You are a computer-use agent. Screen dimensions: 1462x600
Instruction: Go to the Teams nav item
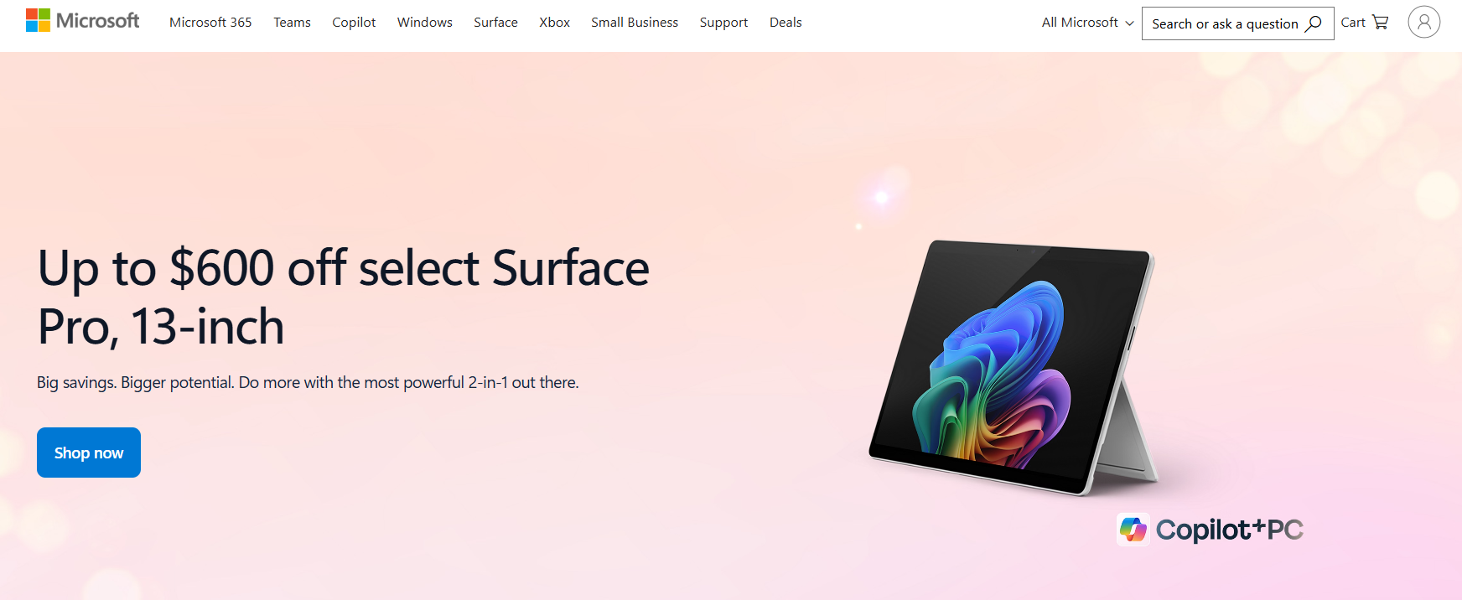click(292, 23)
